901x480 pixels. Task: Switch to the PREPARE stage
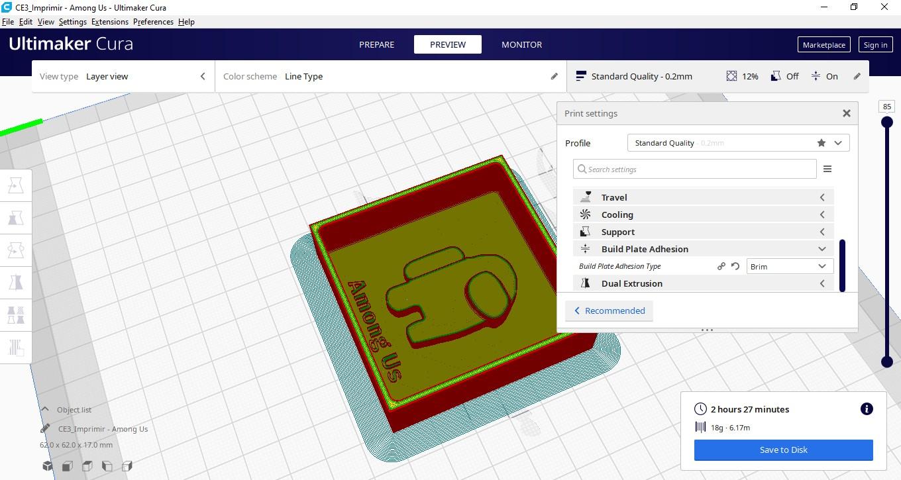376,44
